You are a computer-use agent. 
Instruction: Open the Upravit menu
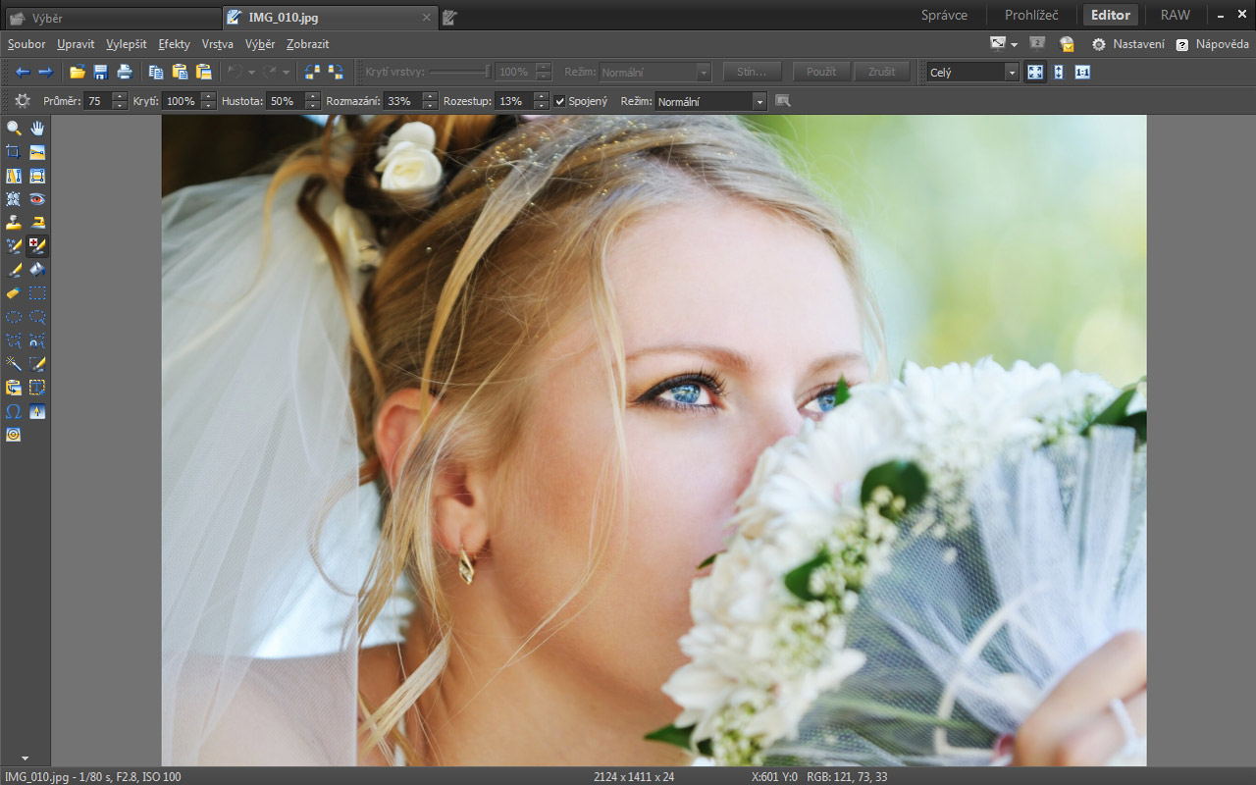[76, 44]
